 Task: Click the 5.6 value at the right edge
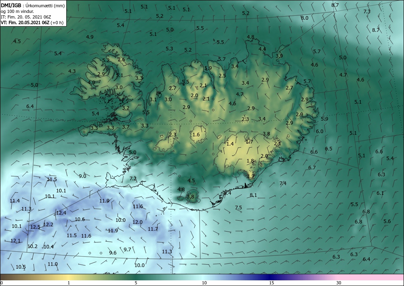387,221
